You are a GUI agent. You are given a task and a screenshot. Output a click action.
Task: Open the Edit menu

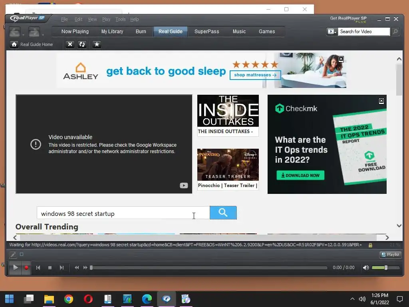coord(78,19)
